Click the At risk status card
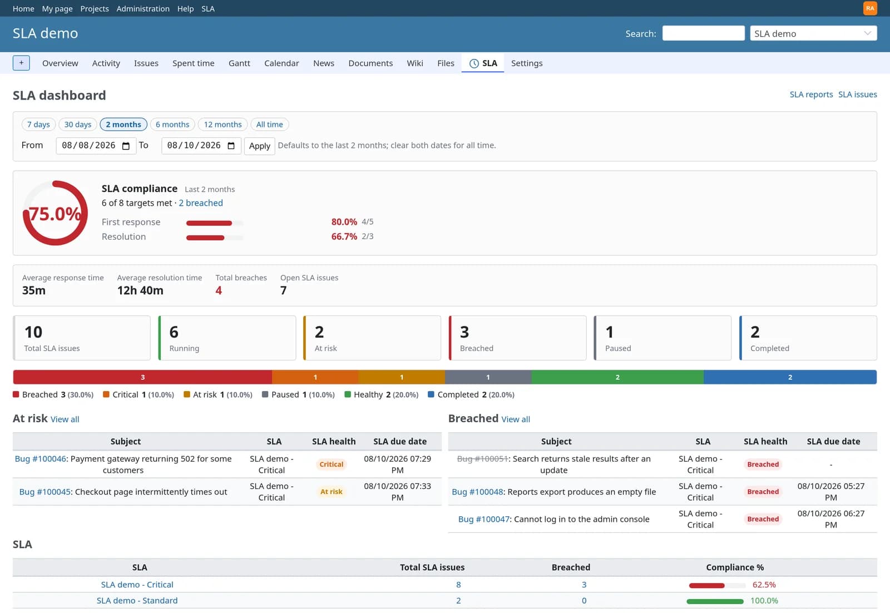This screenshot has width=890, height=613. 372,338
